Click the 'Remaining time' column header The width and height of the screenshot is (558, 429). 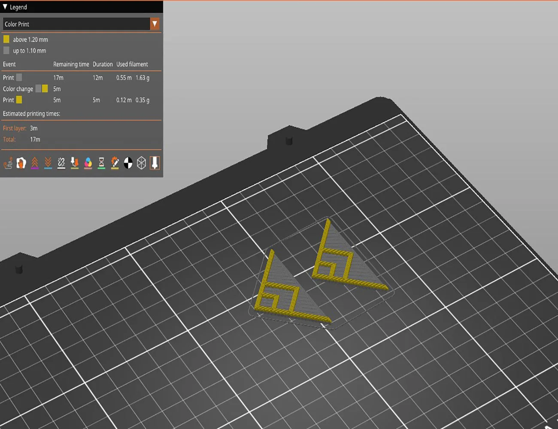[x=71, y=64]
